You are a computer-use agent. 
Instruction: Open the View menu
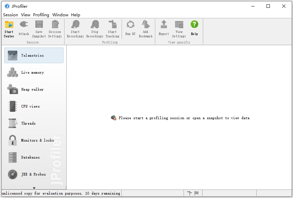click(x=25, y=15)
